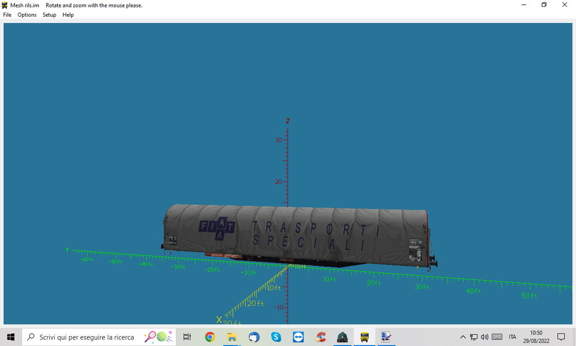Click the TRASPORTI lettering on the wagon
Image resolution: width=576 pixels, height=346 pixels.
[x=316, y=229]
